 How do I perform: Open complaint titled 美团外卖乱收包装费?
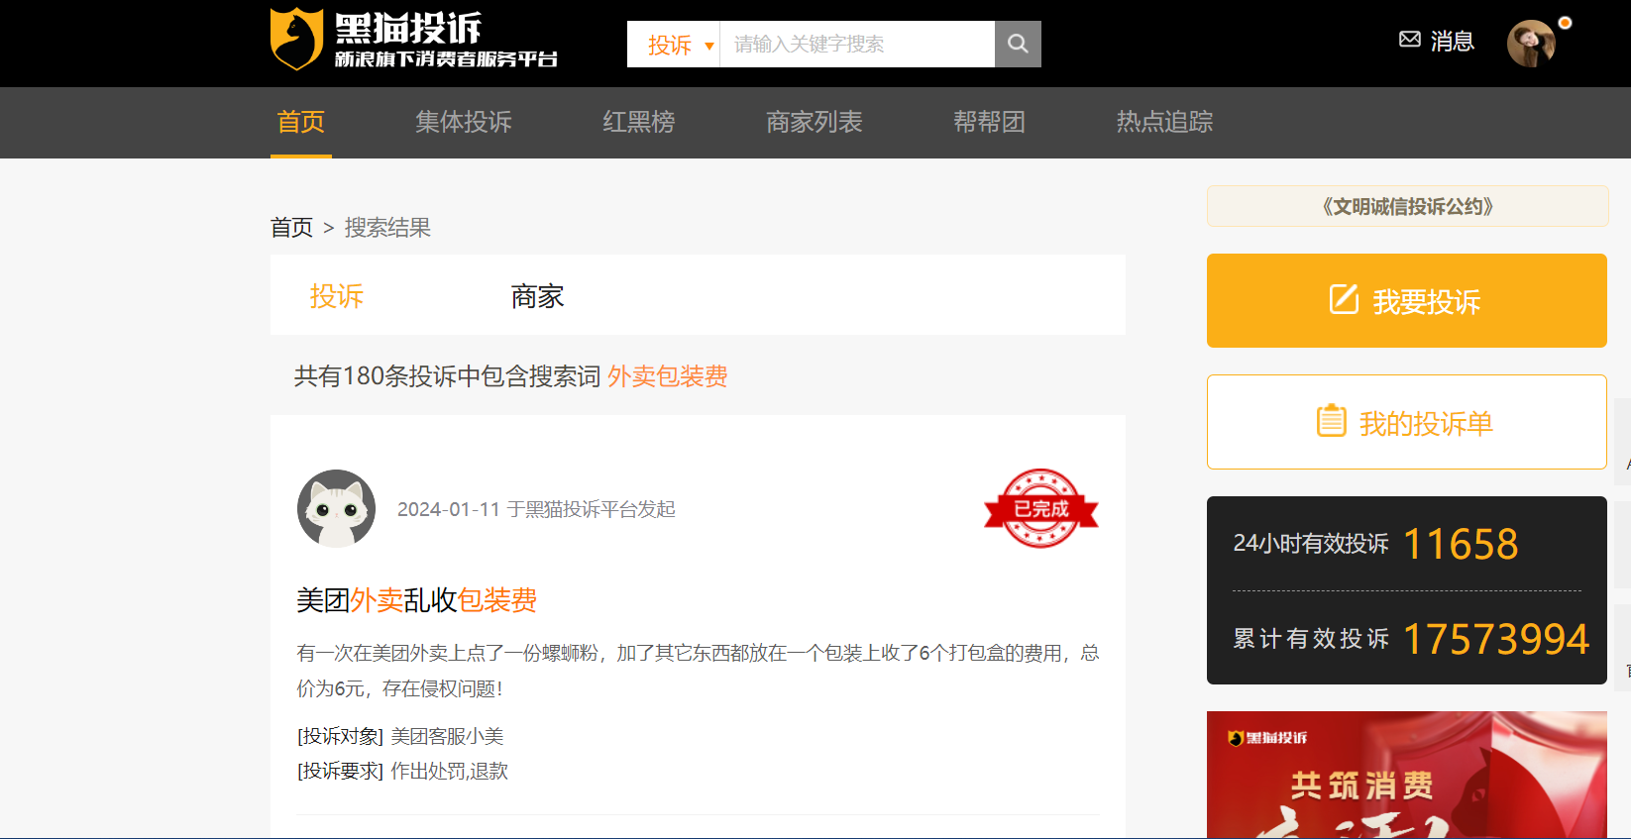click(417, 600)
